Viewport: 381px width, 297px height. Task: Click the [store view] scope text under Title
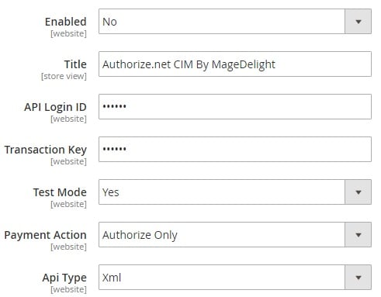pyautogui.click(x=64, y=76)
